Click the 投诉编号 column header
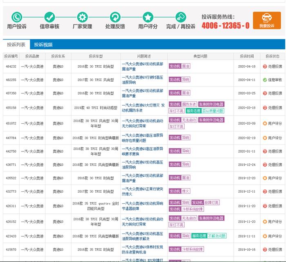Viewport: 286px width, 262px height. [11, 56]
